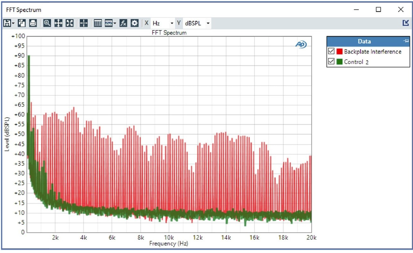Expand the save icon dropdown arrow
Image resolution: width=413 pixels, height=253 pixels.
pos(13,23)
